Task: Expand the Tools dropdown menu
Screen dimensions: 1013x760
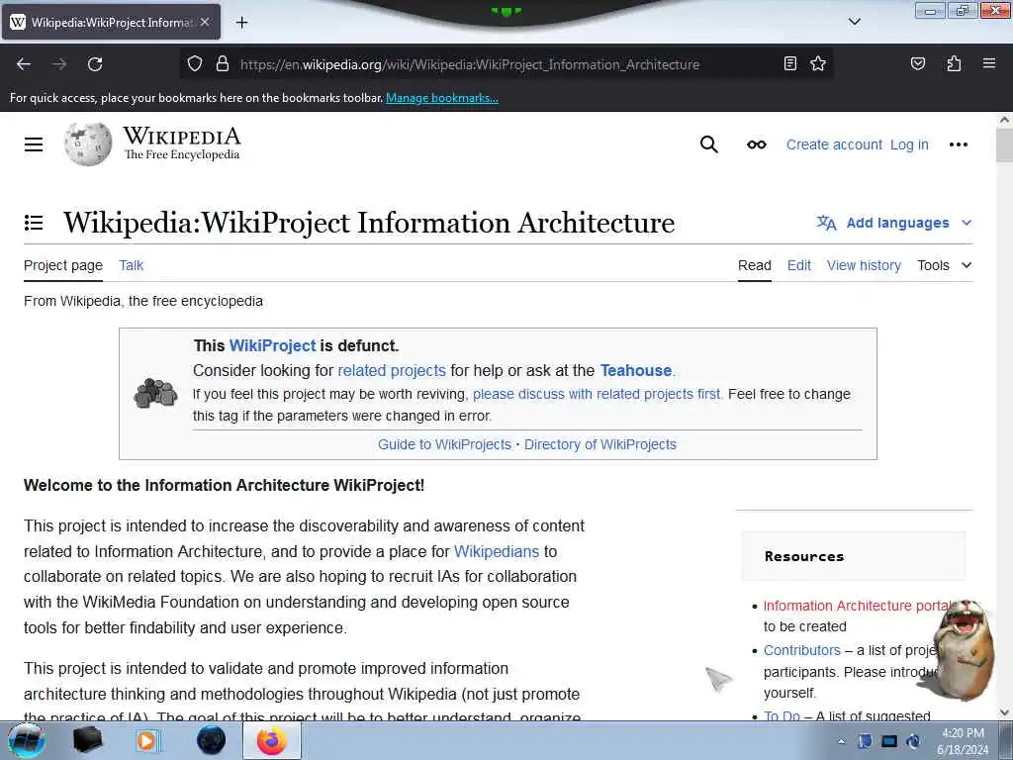Action: (x=945, y=265)
